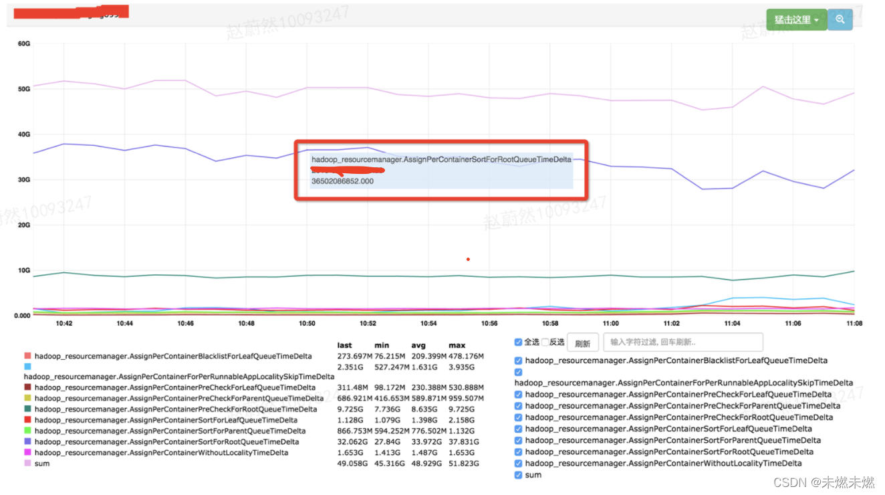Screen dimensions: 885x495
Task: Click the light blue LocalitySkip legend swatch
Action: tap(27, 367)
